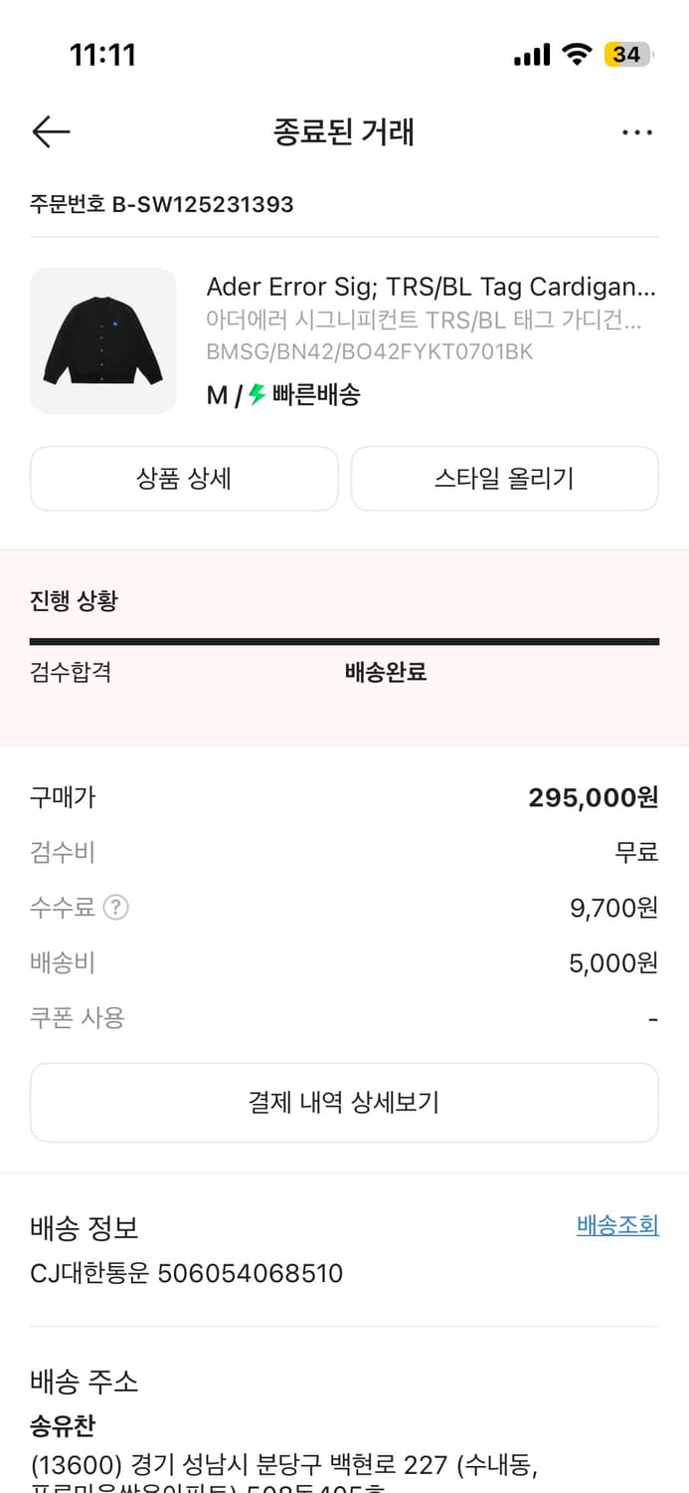Open 상품 상세 product details

[x=184, y=479]
